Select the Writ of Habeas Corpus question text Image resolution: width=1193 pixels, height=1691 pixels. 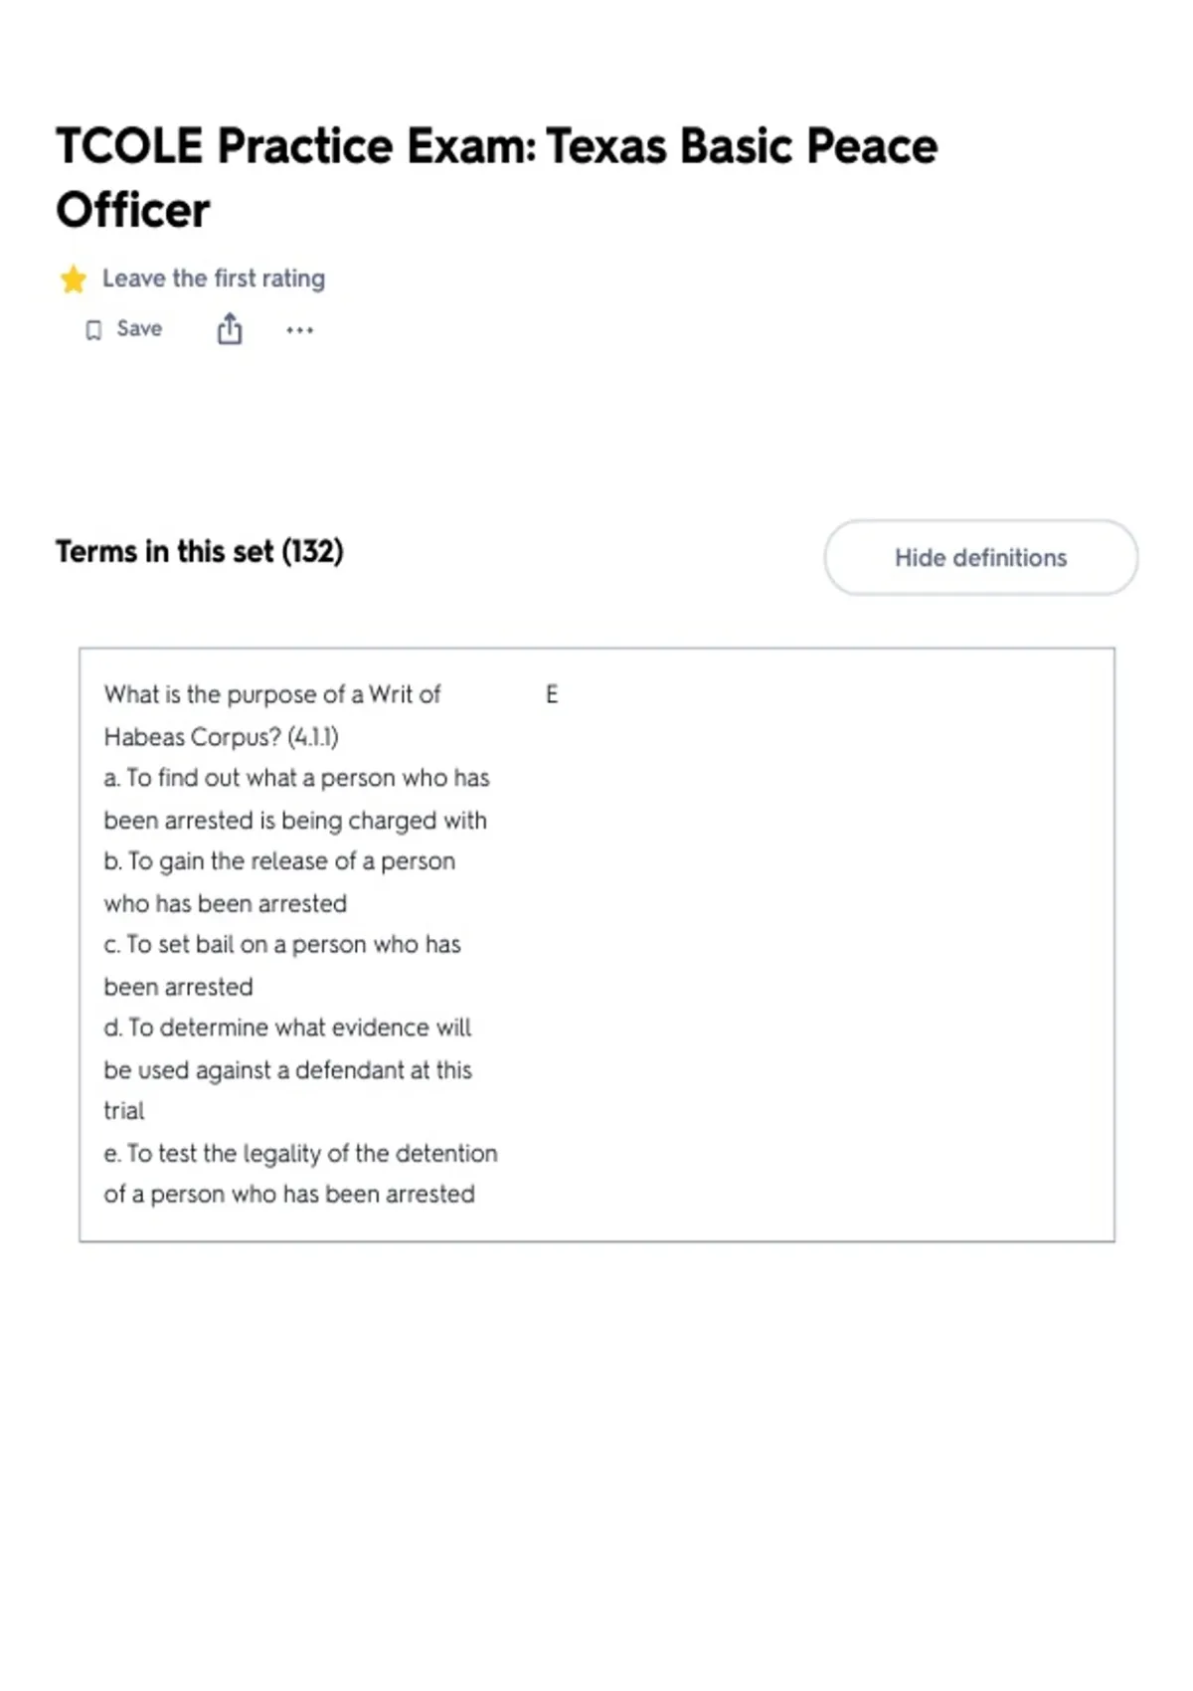(271, 715)
